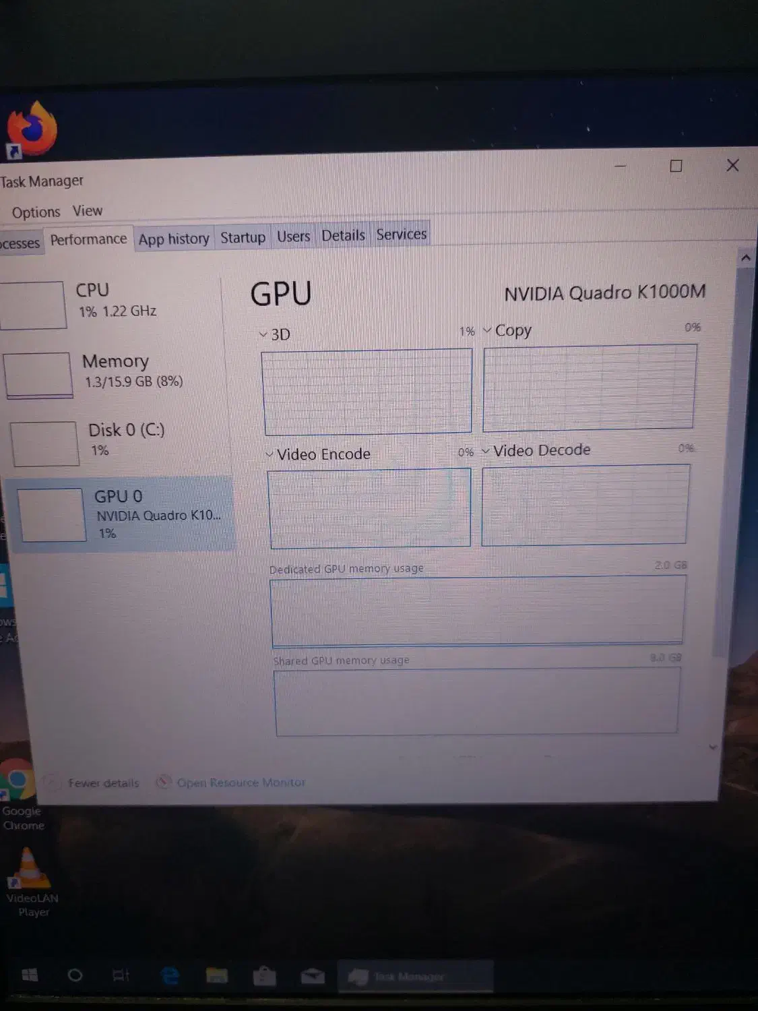This screenshot has width=758, height=1011.
Task: Click the Windows Start button
Action: tap(28, 975)
